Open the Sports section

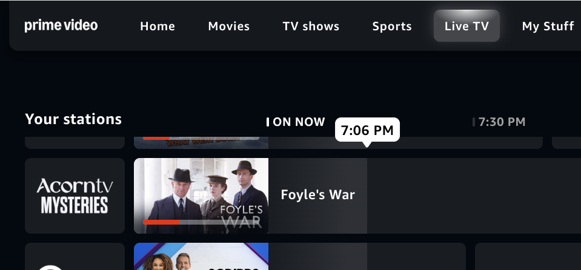coord(391,26)
